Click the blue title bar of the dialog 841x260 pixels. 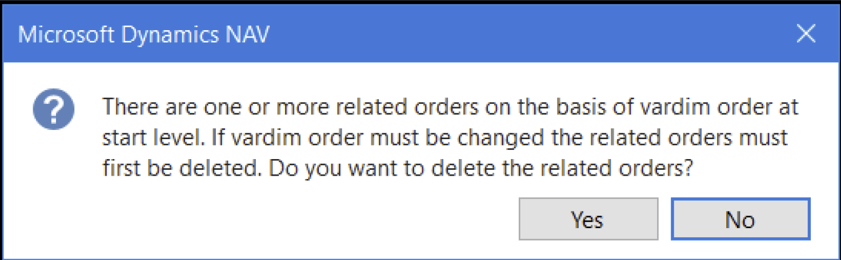pos(420,34)
